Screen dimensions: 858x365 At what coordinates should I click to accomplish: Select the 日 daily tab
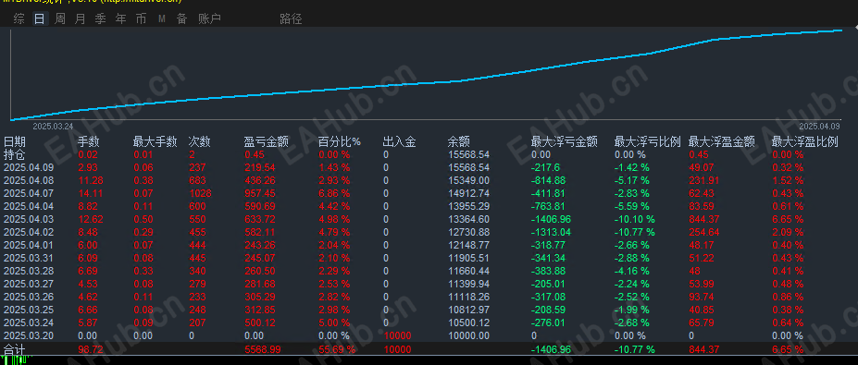point(40,19)
